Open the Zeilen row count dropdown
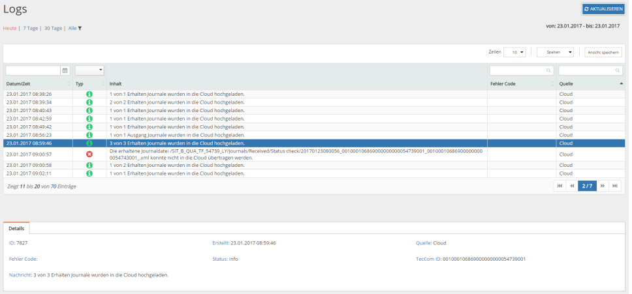 point(514,52)
